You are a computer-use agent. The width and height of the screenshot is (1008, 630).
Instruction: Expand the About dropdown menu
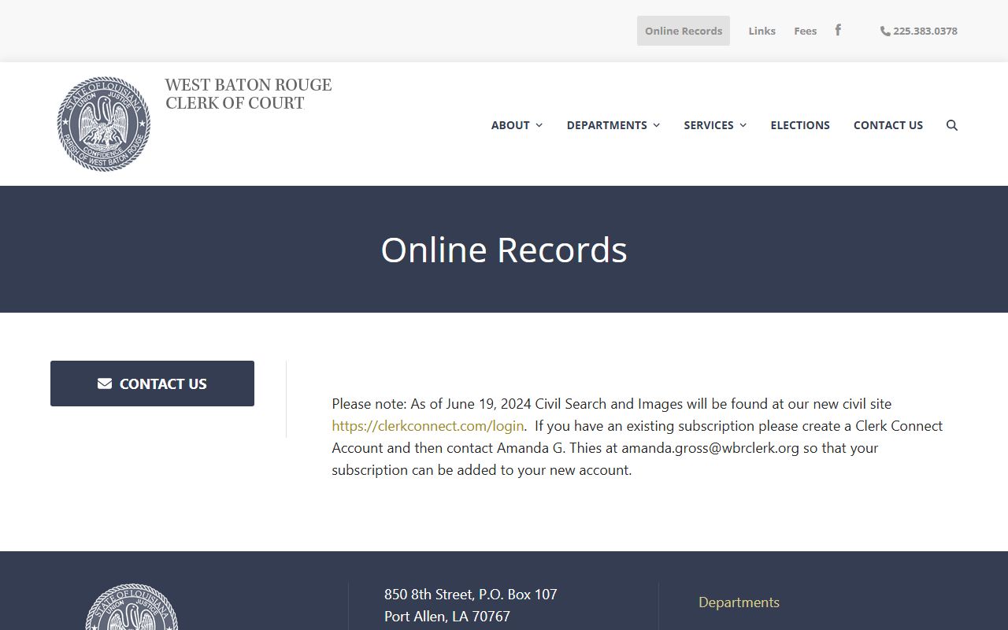[517, 125]
